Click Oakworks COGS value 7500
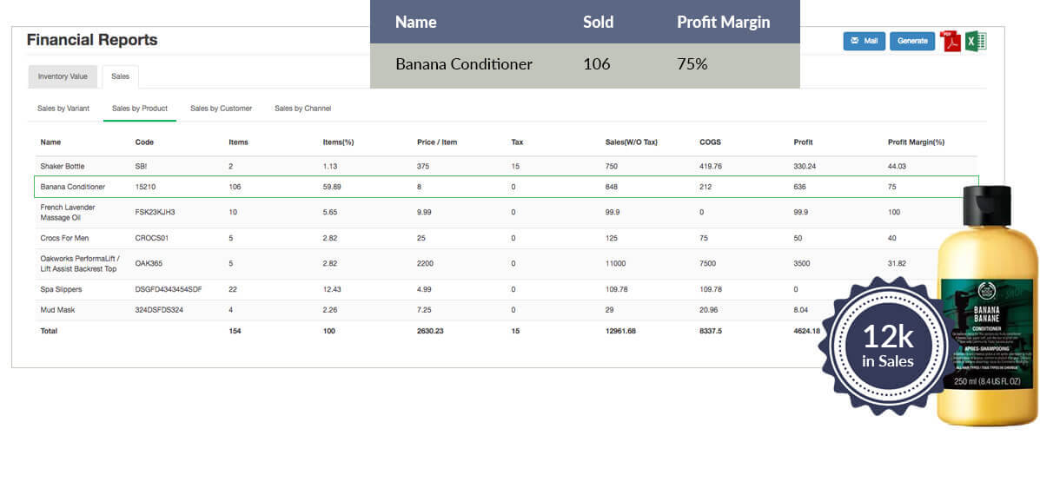The height and width of the screenshot is (495, 1040). point(708,263)
